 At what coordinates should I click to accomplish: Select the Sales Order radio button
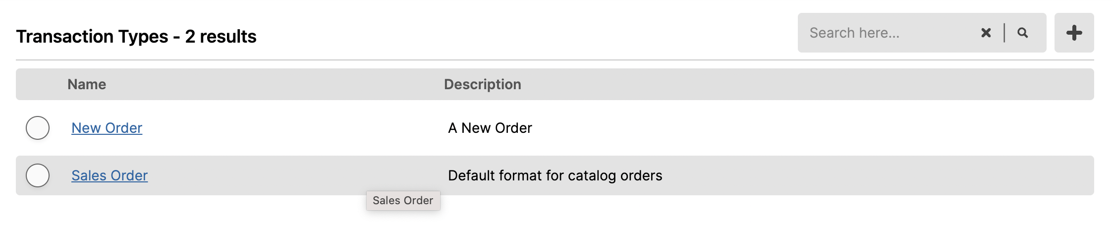(38, 175)
